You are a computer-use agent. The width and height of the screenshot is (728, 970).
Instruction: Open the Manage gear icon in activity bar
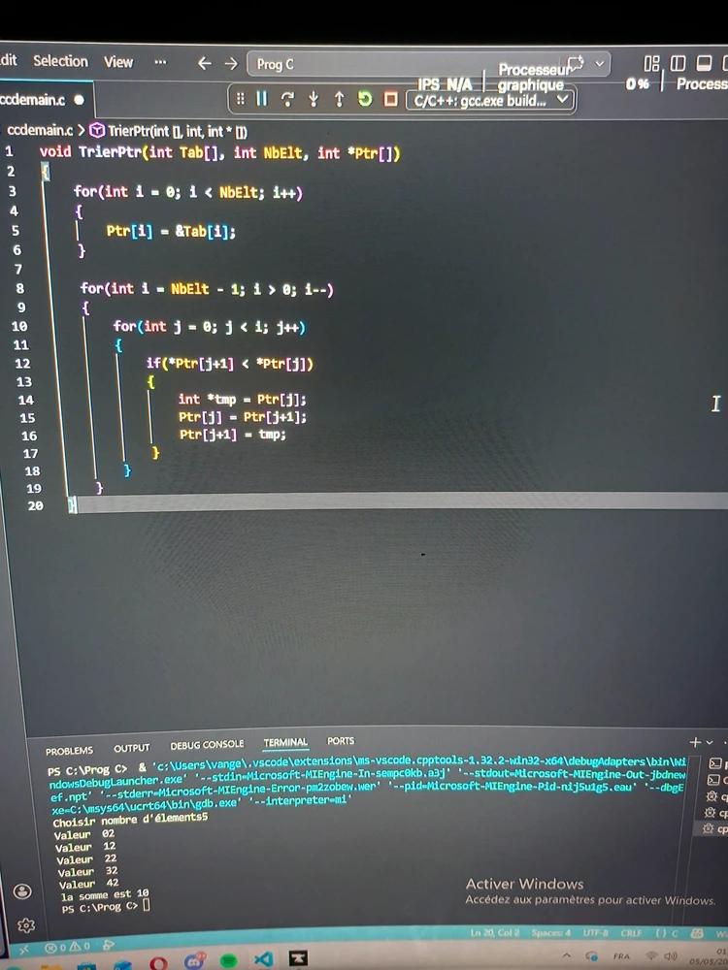coord(26,925)
